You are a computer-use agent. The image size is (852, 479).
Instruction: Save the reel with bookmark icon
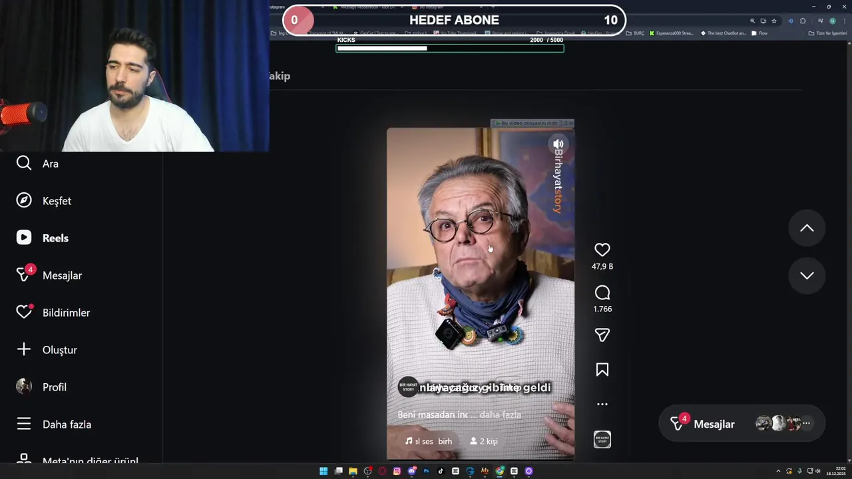coord(602,370)
